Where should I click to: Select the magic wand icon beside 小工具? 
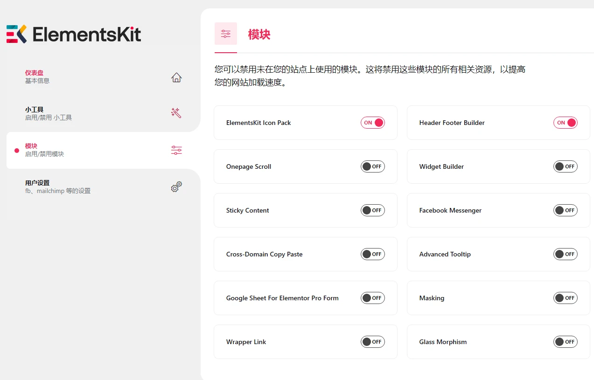point(176,113)
